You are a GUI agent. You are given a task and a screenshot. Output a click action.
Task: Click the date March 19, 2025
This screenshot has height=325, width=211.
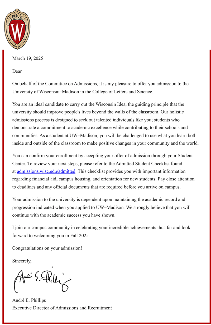[x=28, y=58]
